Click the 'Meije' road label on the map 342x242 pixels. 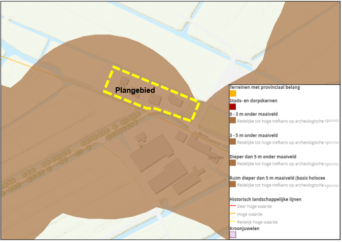(203, 135)
